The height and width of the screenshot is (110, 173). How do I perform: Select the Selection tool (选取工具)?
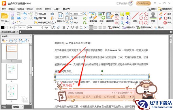click(x=40, y=18)
